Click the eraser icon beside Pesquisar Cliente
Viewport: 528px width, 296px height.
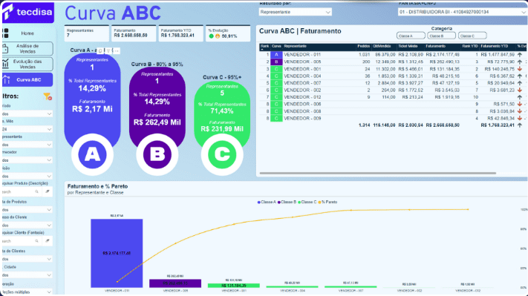pos(48,241)
